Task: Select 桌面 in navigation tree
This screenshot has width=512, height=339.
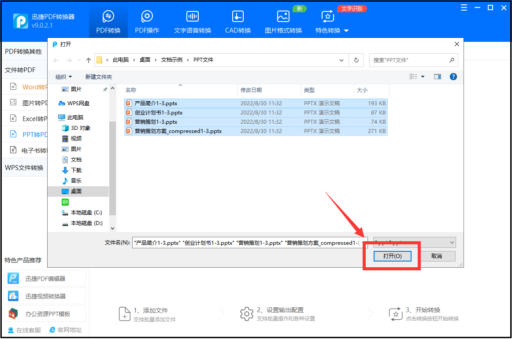Action: 78,191
